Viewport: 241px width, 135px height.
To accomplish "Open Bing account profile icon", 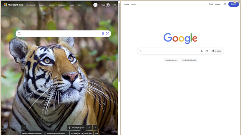I will pyautogui.click(x=95, y=5).
